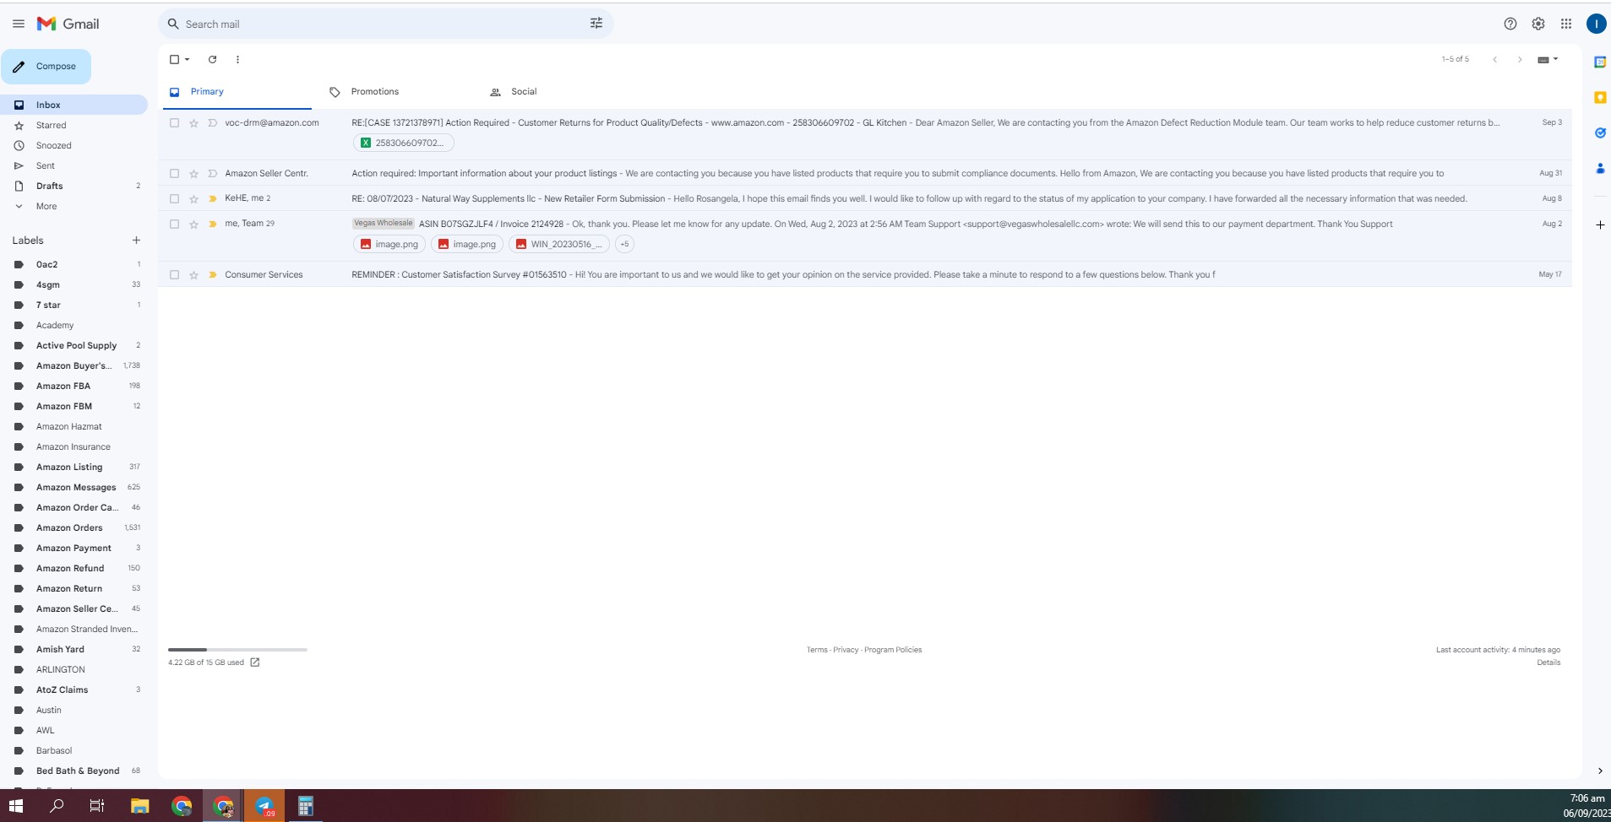Open storage management external link icon
The height and width of the screenshot is (822, 1611).
(255, 662)
